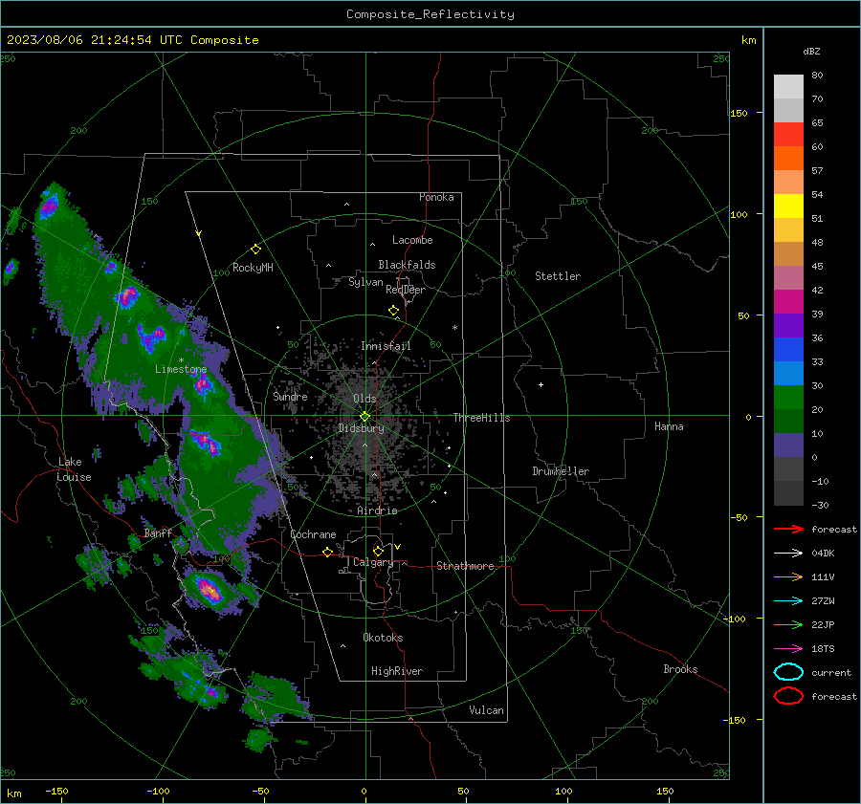Image resolution: width=861 pixels, height=804 pixels.
Task: Click the Vulcan label
Action: (x=487, y=710)
